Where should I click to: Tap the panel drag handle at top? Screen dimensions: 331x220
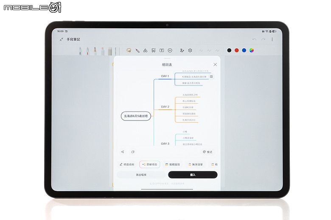pyautogui.click(x=167, y=58)
